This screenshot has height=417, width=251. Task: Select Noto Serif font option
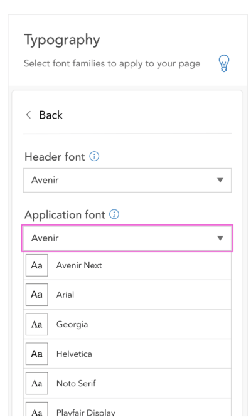point(127,383)
